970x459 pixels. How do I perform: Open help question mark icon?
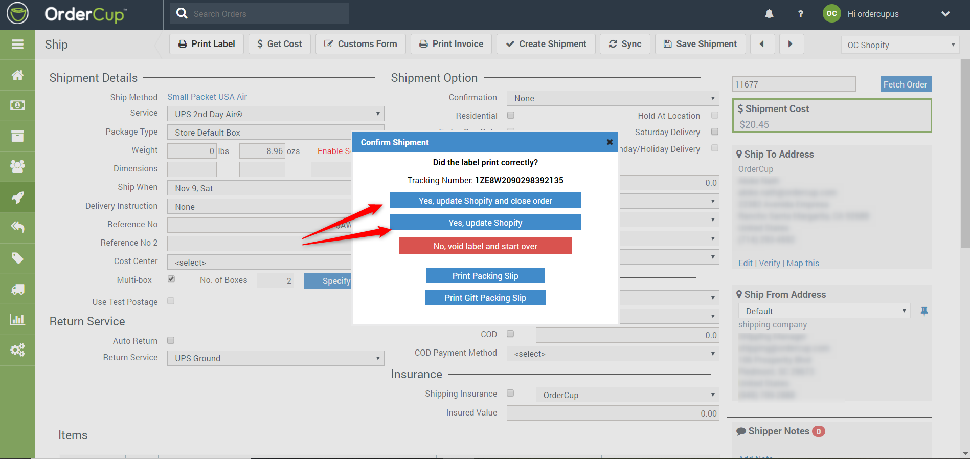[801, 14]
